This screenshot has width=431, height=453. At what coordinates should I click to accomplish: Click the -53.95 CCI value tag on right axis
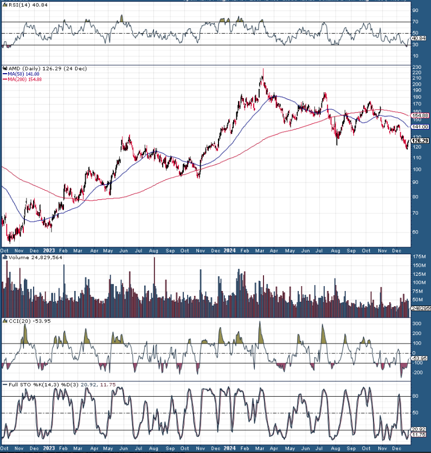pos(420,358)
